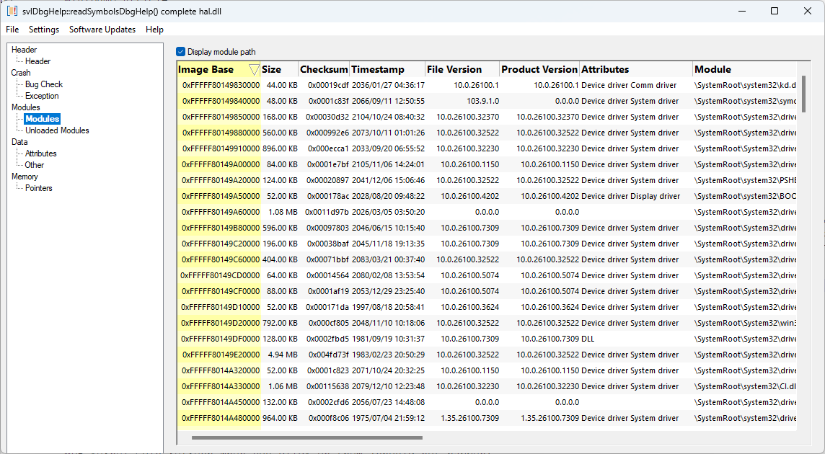The height and width of the screenshot is (454, 825).
Task: Open Attributes under Data
Action: click(40, 153)
